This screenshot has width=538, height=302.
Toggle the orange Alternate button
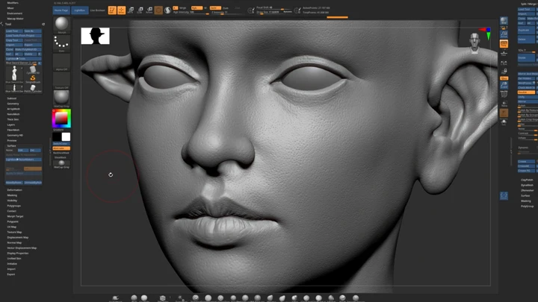pos(61,148)
